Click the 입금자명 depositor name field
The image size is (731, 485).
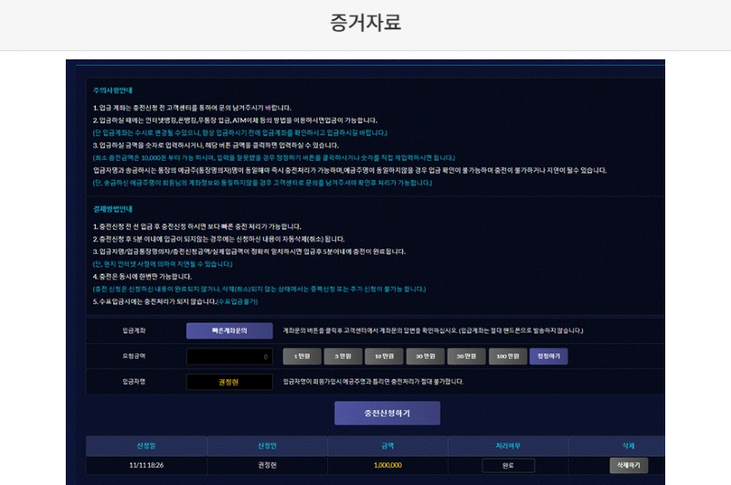229,382
